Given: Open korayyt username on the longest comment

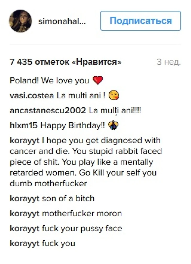Looking at the screenshot, I should tap(25, 141).
